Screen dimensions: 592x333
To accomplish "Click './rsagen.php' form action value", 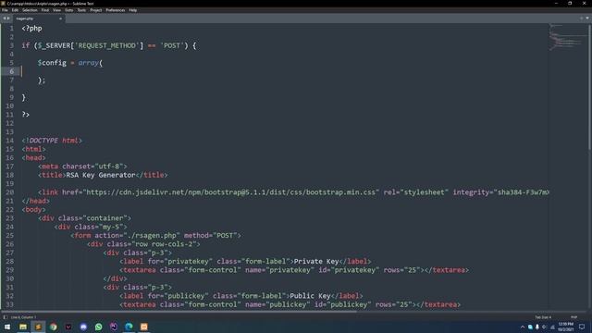I will tap(152, 235).
